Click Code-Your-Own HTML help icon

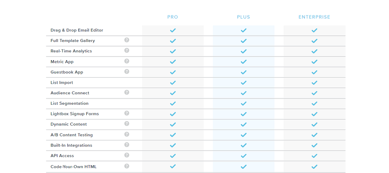[127, 166]
